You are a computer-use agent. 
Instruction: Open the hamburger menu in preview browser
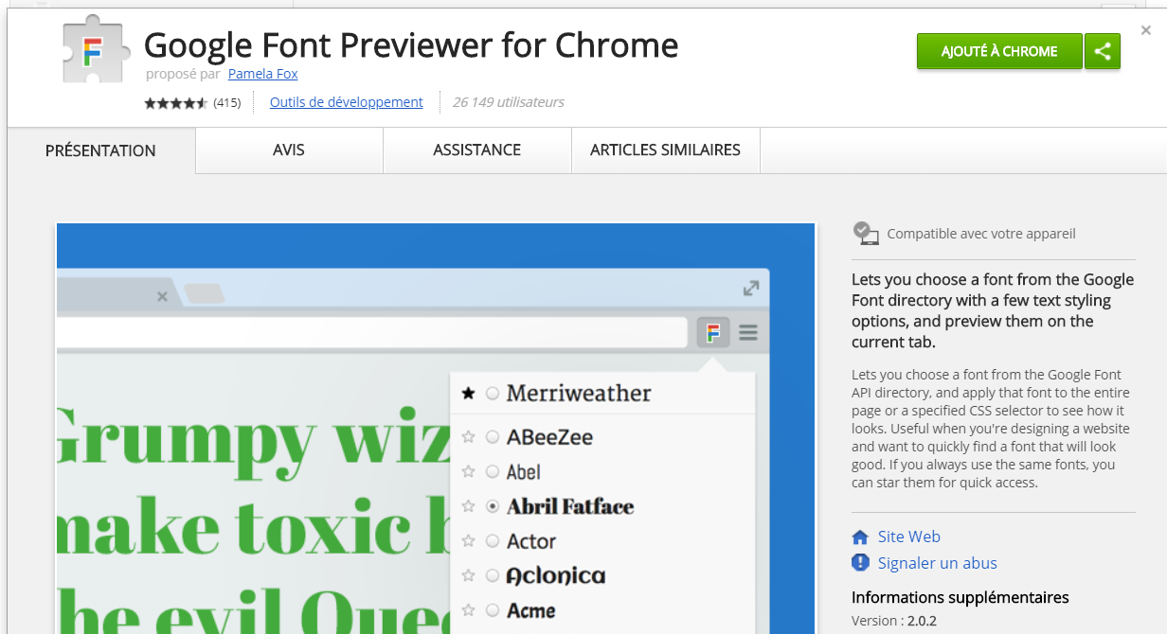[x=748, y=332]
